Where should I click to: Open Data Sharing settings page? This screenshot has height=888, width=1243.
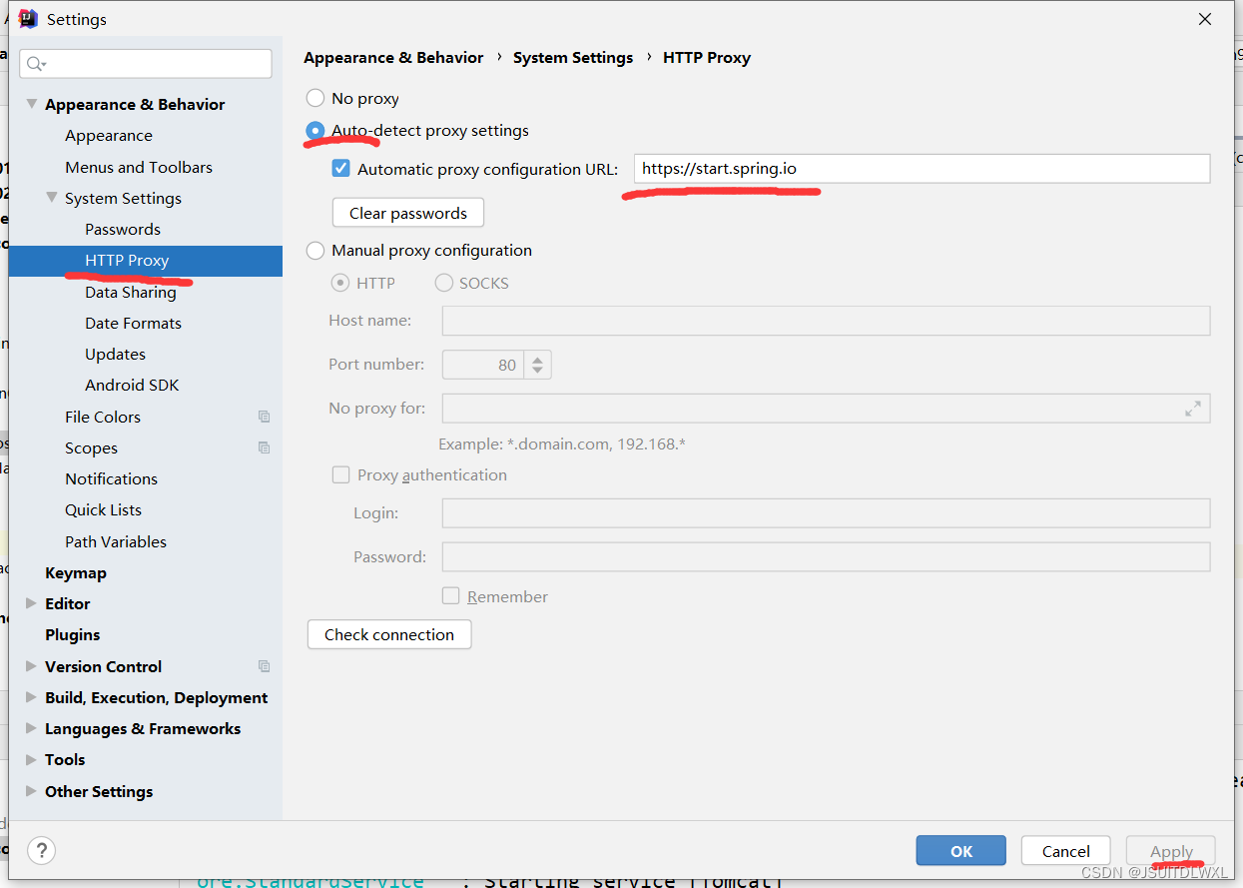coord(131,292)
